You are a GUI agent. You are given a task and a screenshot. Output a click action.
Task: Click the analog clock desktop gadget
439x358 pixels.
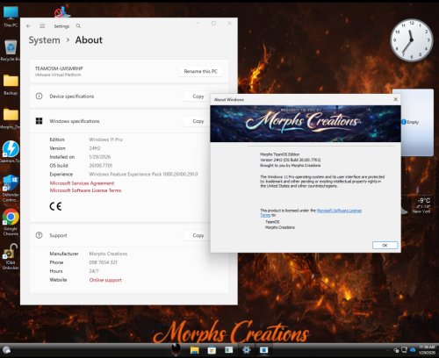[x=412, y=40]
